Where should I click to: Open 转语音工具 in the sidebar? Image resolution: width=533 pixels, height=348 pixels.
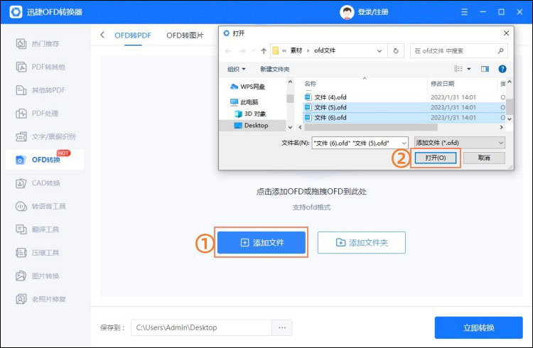[x=41, y=206]
